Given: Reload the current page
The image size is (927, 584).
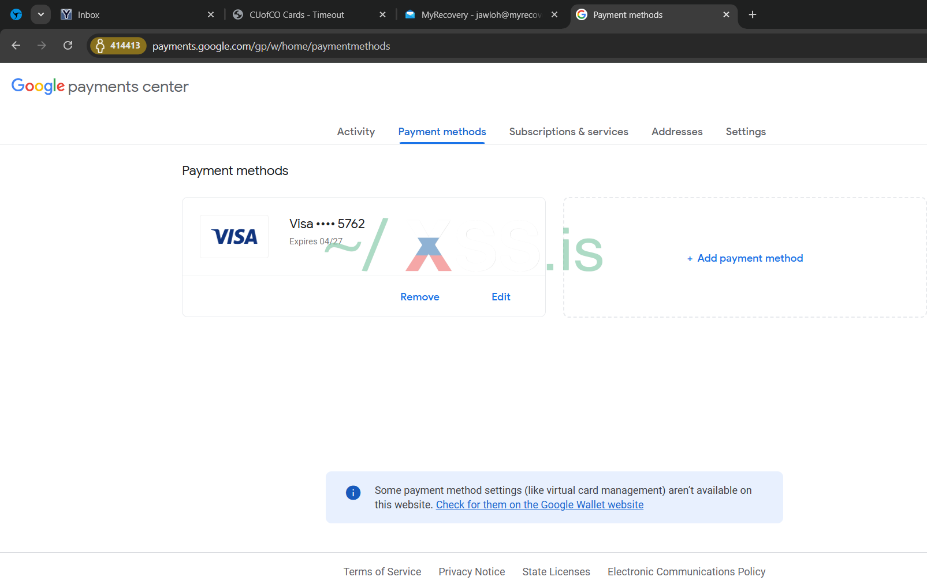Looking at the screenshot, I should pyautogui.click(x=68, y=46).
